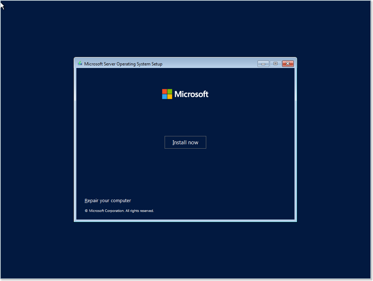Click the copyright symbol in the footer
This screenshot has width=373, height=281.
coord(86,210)
